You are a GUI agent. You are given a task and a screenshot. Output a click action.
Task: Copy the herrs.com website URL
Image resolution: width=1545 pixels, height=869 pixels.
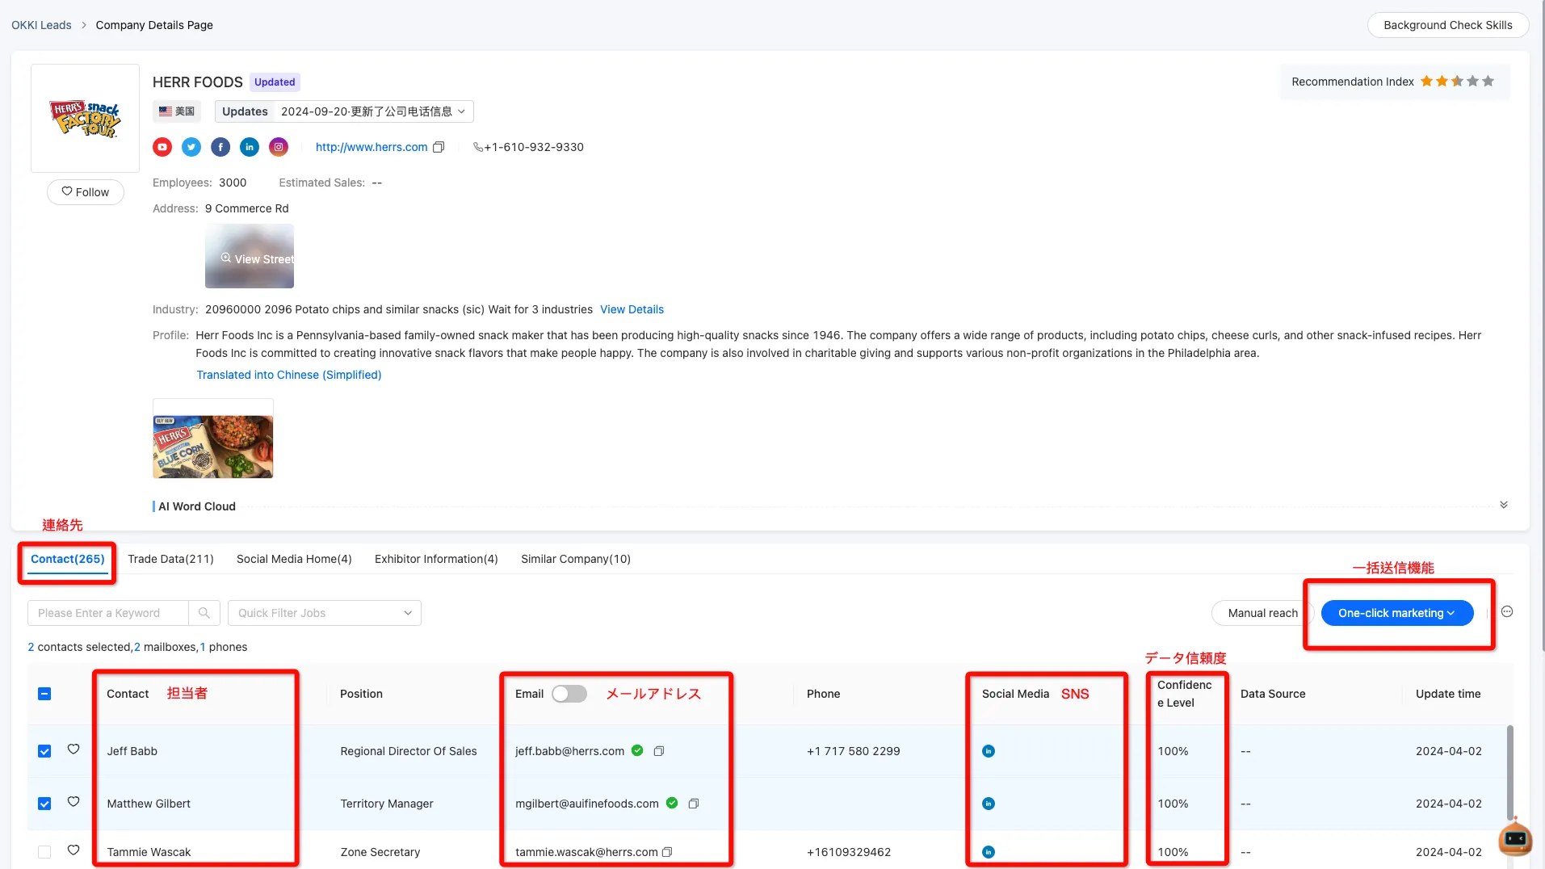(439, 147)
